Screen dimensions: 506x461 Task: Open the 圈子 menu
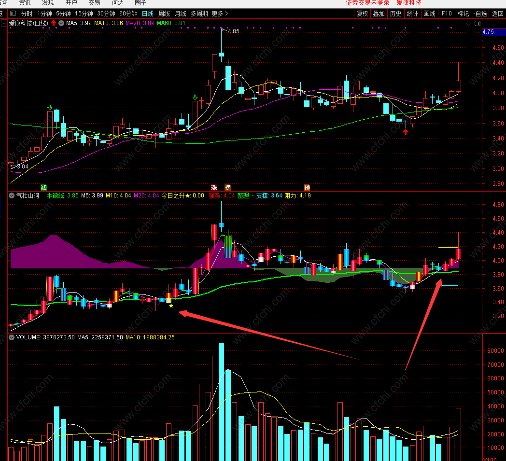pos(141,3)
